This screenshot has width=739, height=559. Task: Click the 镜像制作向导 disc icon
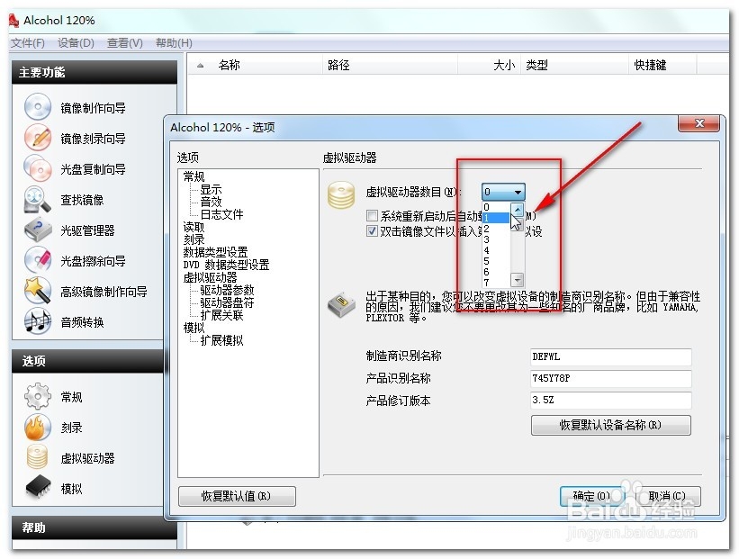pos(38,106)
